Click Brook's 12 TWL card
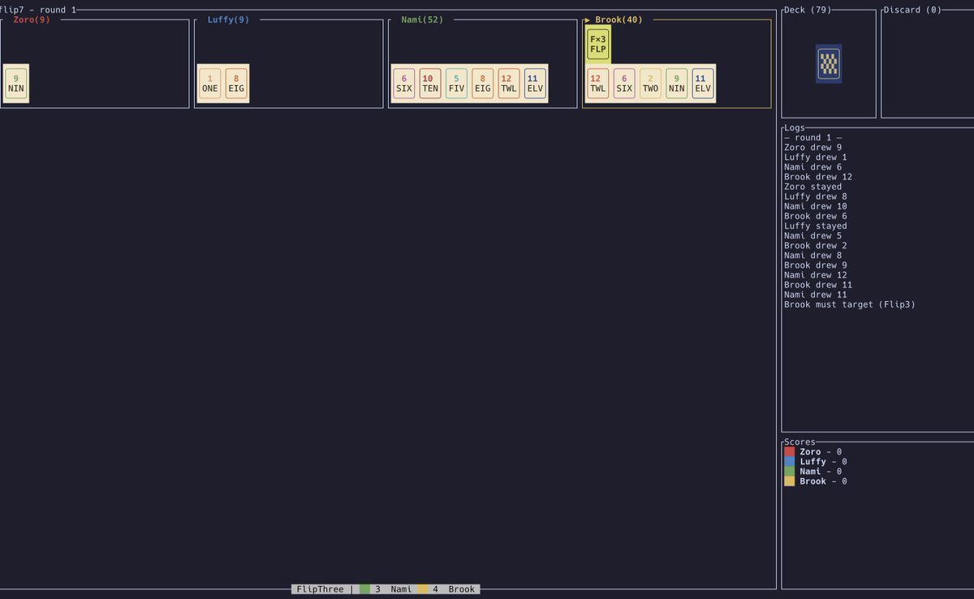Screen dimensions: 974x599 (x=598, y=84)
